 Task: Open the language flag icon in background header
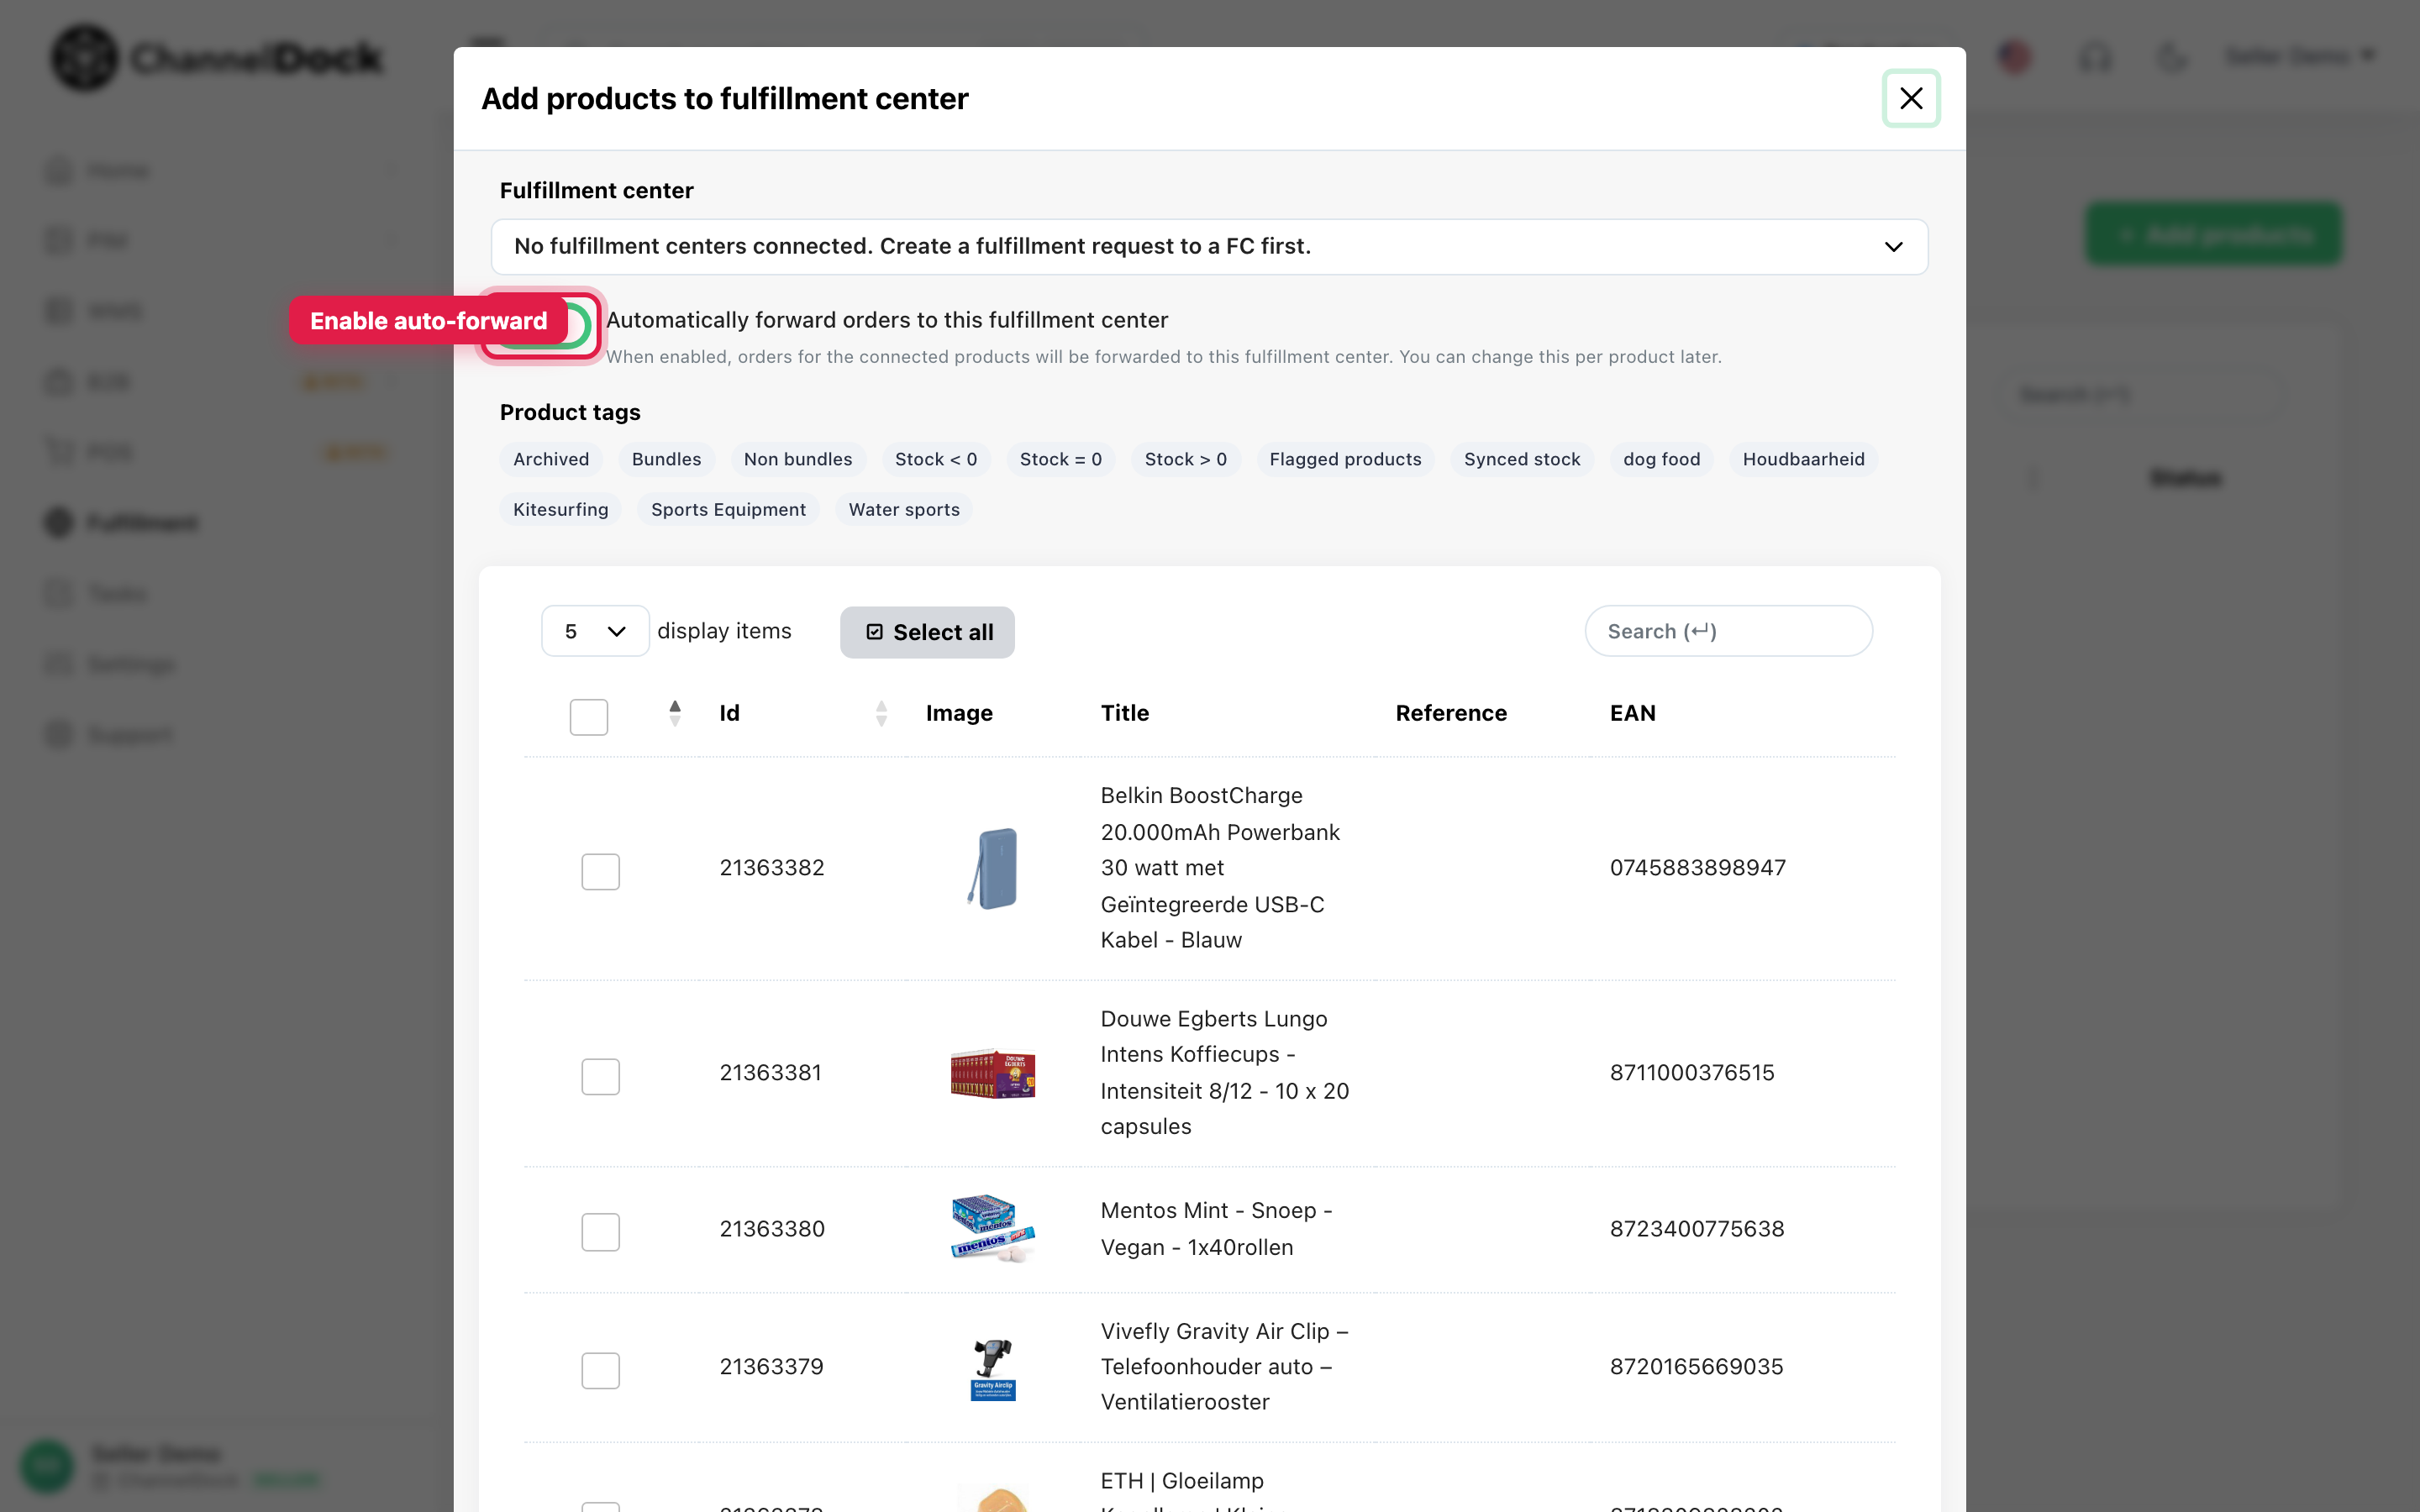(2014, 56)
